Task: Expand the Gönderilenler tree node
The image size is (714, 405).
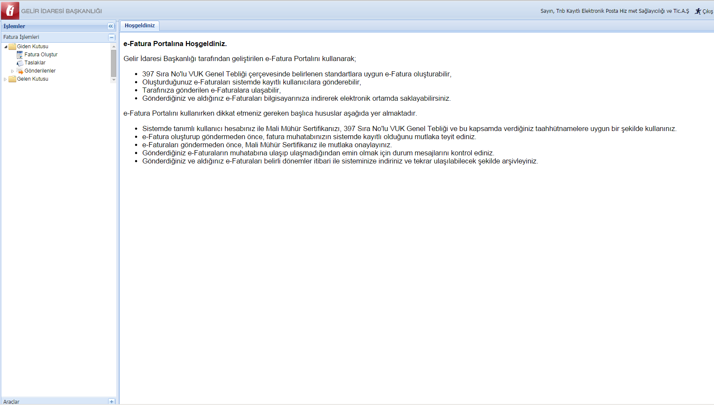Action: 12,71
